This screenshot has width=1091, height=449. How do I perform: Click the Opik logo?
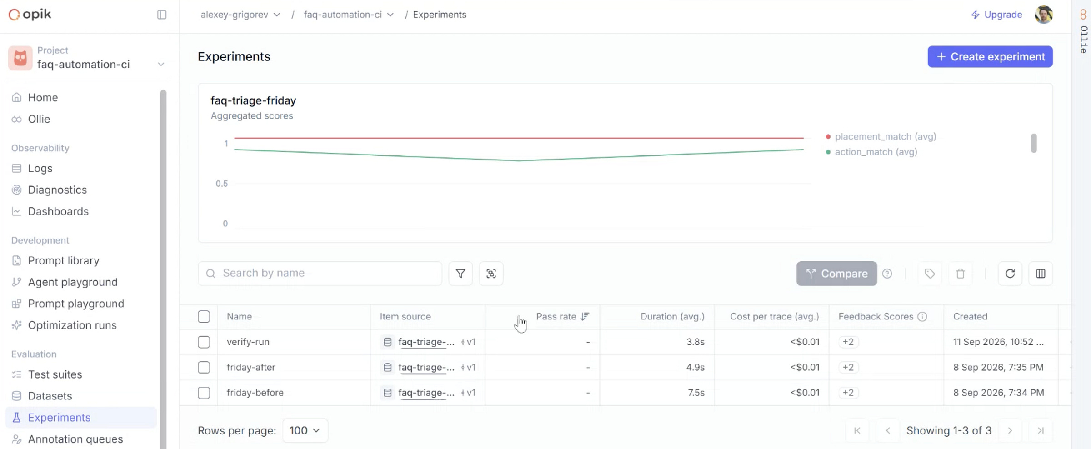(30, 15)
